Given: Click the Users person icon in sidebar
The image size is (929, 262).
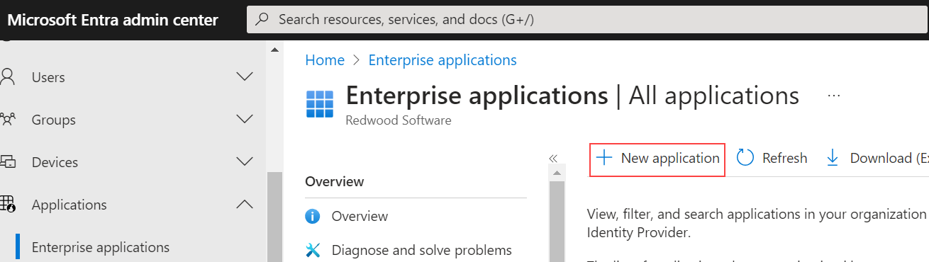Looking at the screenshot, I should click(7, 77).
